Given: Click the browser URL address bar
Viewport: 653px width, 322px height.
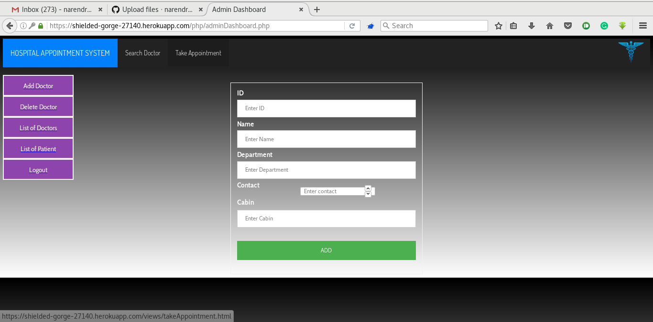Looking at the screenshot, I should coord(196,26).
